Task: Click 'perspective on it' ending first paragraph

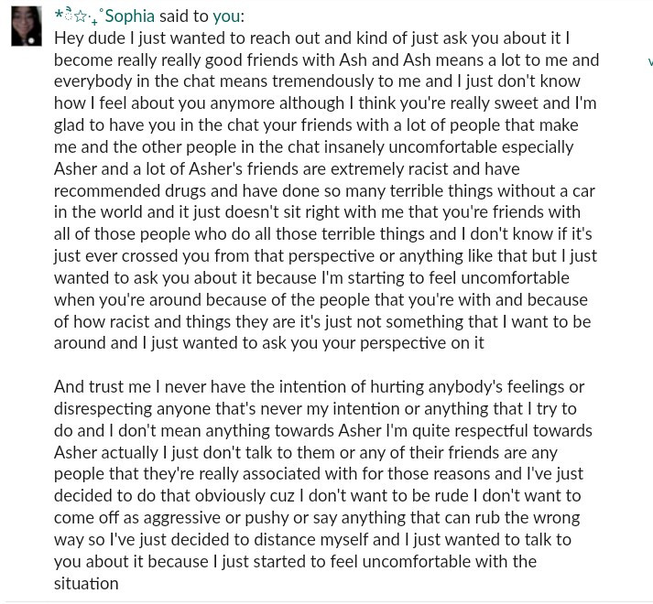Action: tap(422, 343)
